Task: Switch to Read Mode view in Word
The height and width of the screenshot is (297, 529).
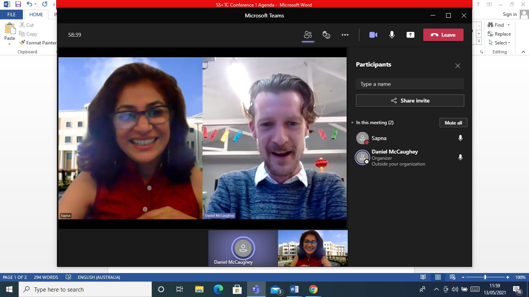Action: (x=423, y=277)
